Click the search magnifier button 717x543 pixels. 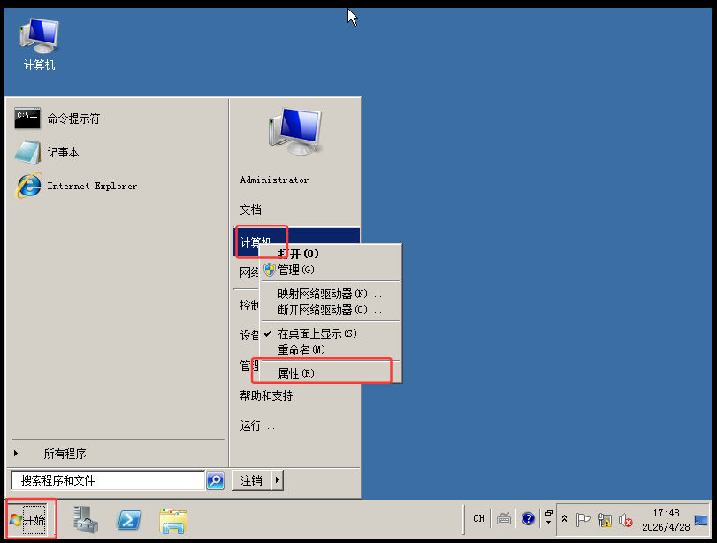click(216, 480)
